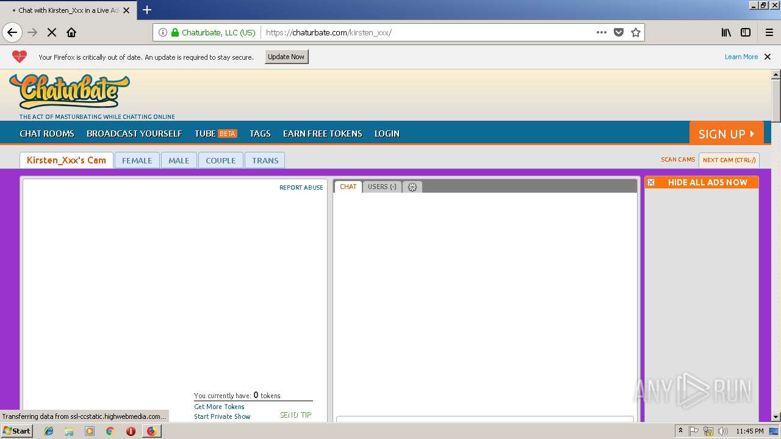Switch to MALE tab
781x439 pixels.
pos(179,160)
